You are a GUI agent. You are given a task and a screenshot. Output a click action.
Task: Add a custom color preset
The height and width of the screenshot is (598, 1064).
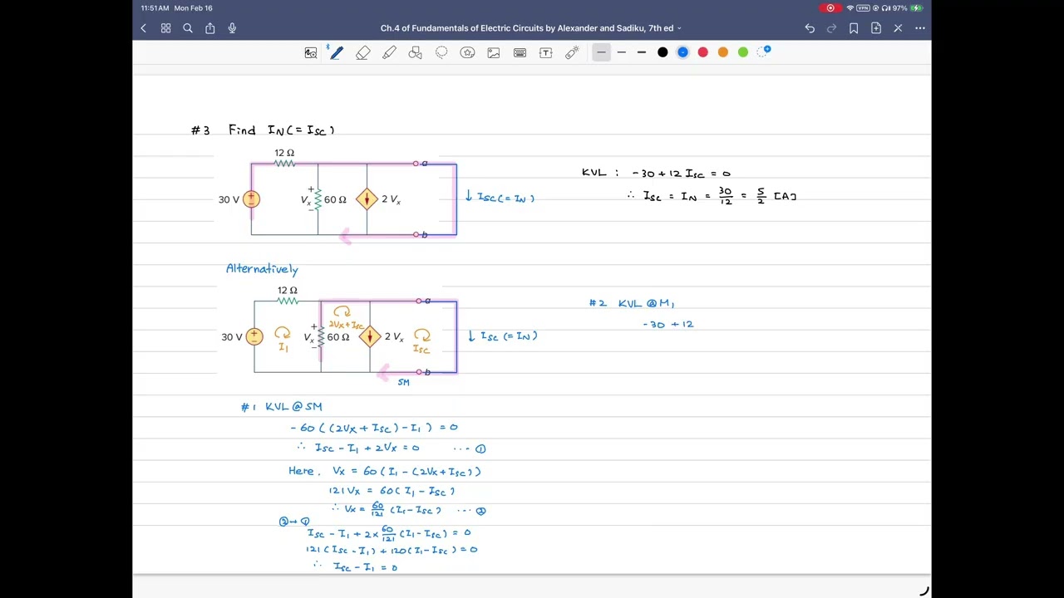pos(764,51)
